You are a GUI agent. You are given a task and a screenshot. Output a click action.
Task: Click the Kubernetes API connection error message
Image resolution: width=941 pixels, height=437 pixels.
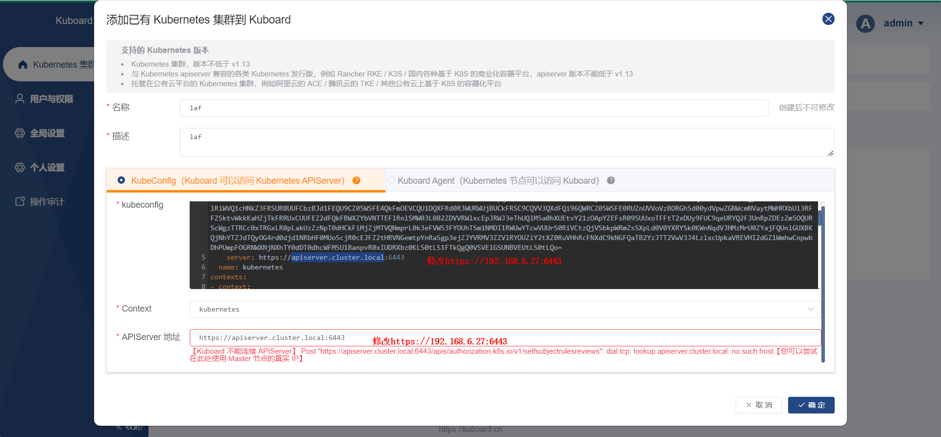(503, 355)
